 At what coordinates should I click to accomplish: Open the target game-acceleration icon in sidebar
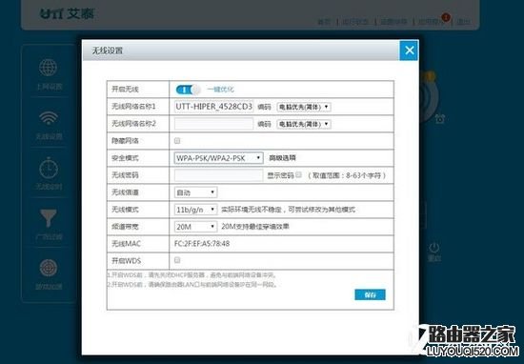[x=49, y=268]
